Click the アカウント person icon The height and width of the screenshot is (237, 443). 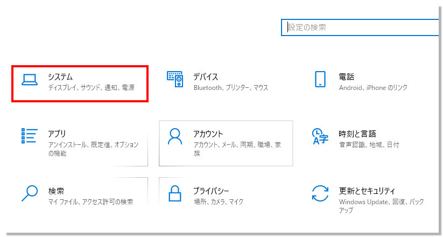point(175,136)
